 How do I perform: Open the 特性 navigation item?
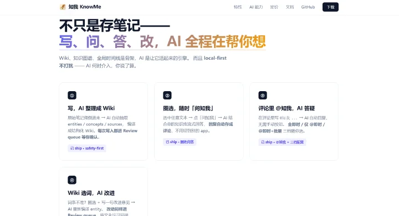pyautogui.click(x=238, y=7)
